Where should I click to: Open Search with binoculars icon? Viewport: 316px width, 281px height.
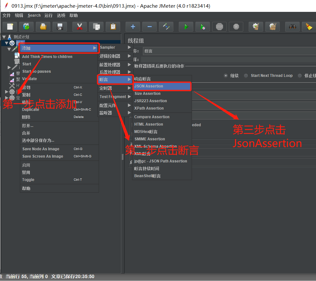292,27
